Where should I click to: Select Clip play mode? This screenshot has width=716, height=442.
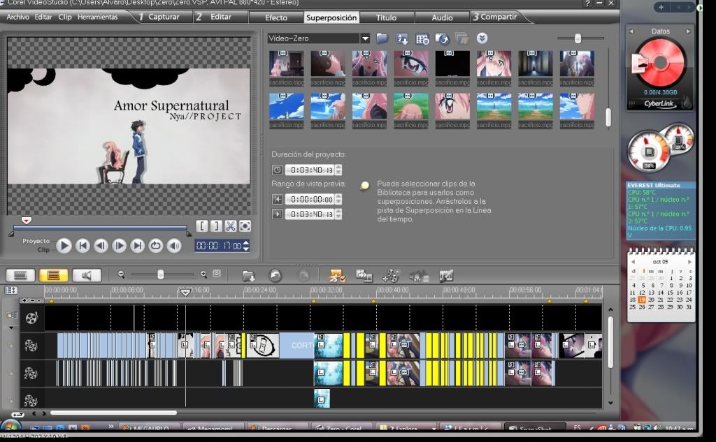pyautogui.click(x=43, y=249)
